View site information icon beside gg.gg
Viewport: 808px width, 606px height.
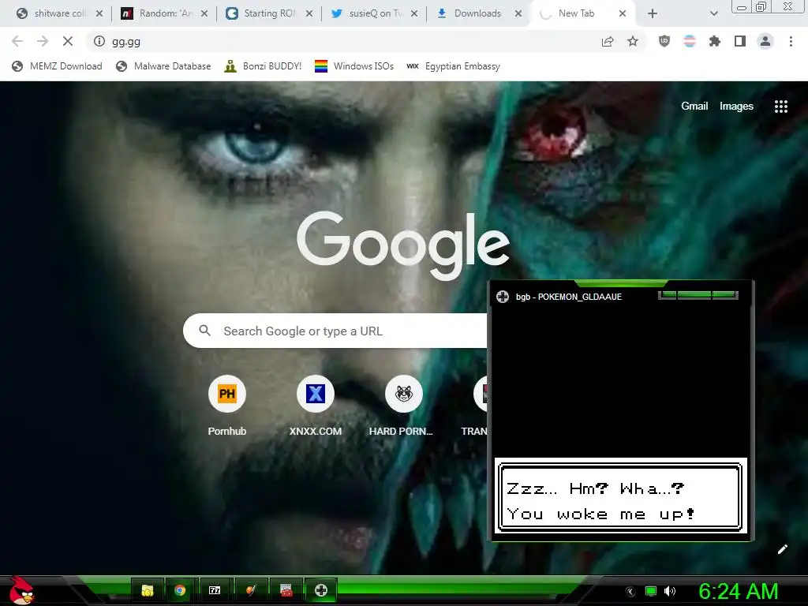(99, 41)
